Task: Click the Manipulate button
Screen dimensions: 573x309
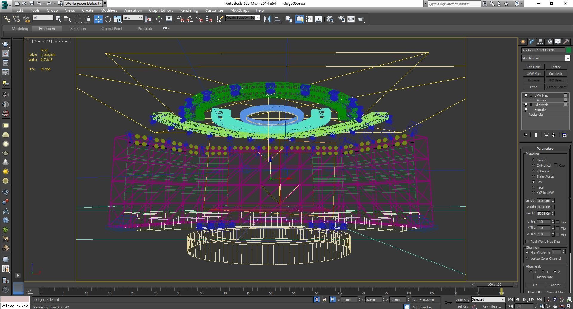Action: tap(545, 277)
